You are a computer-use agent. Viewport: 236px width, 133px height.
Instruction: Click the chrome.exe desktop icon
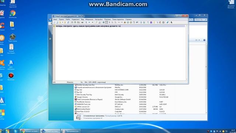(13, 14)
